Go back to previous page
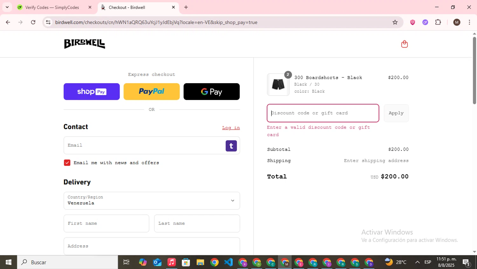 (8, 22)
